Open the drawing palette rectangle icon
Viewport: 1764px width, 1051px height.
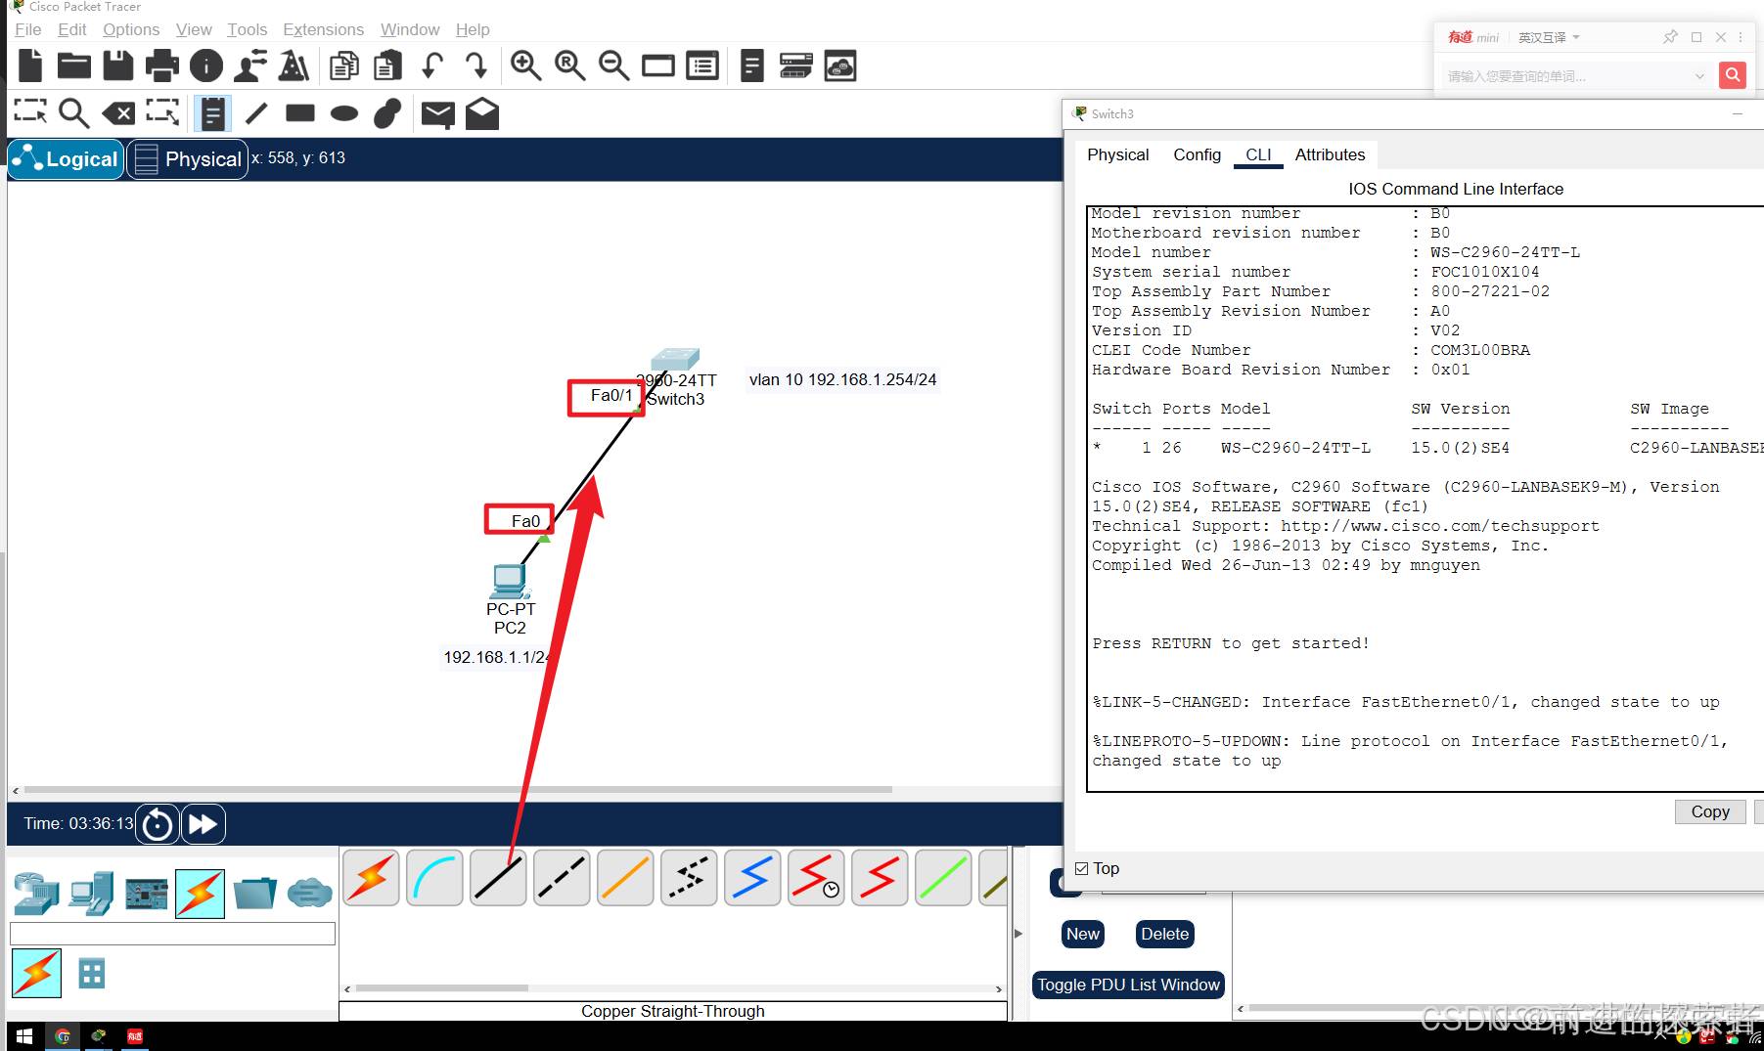[x=658, y=66]
